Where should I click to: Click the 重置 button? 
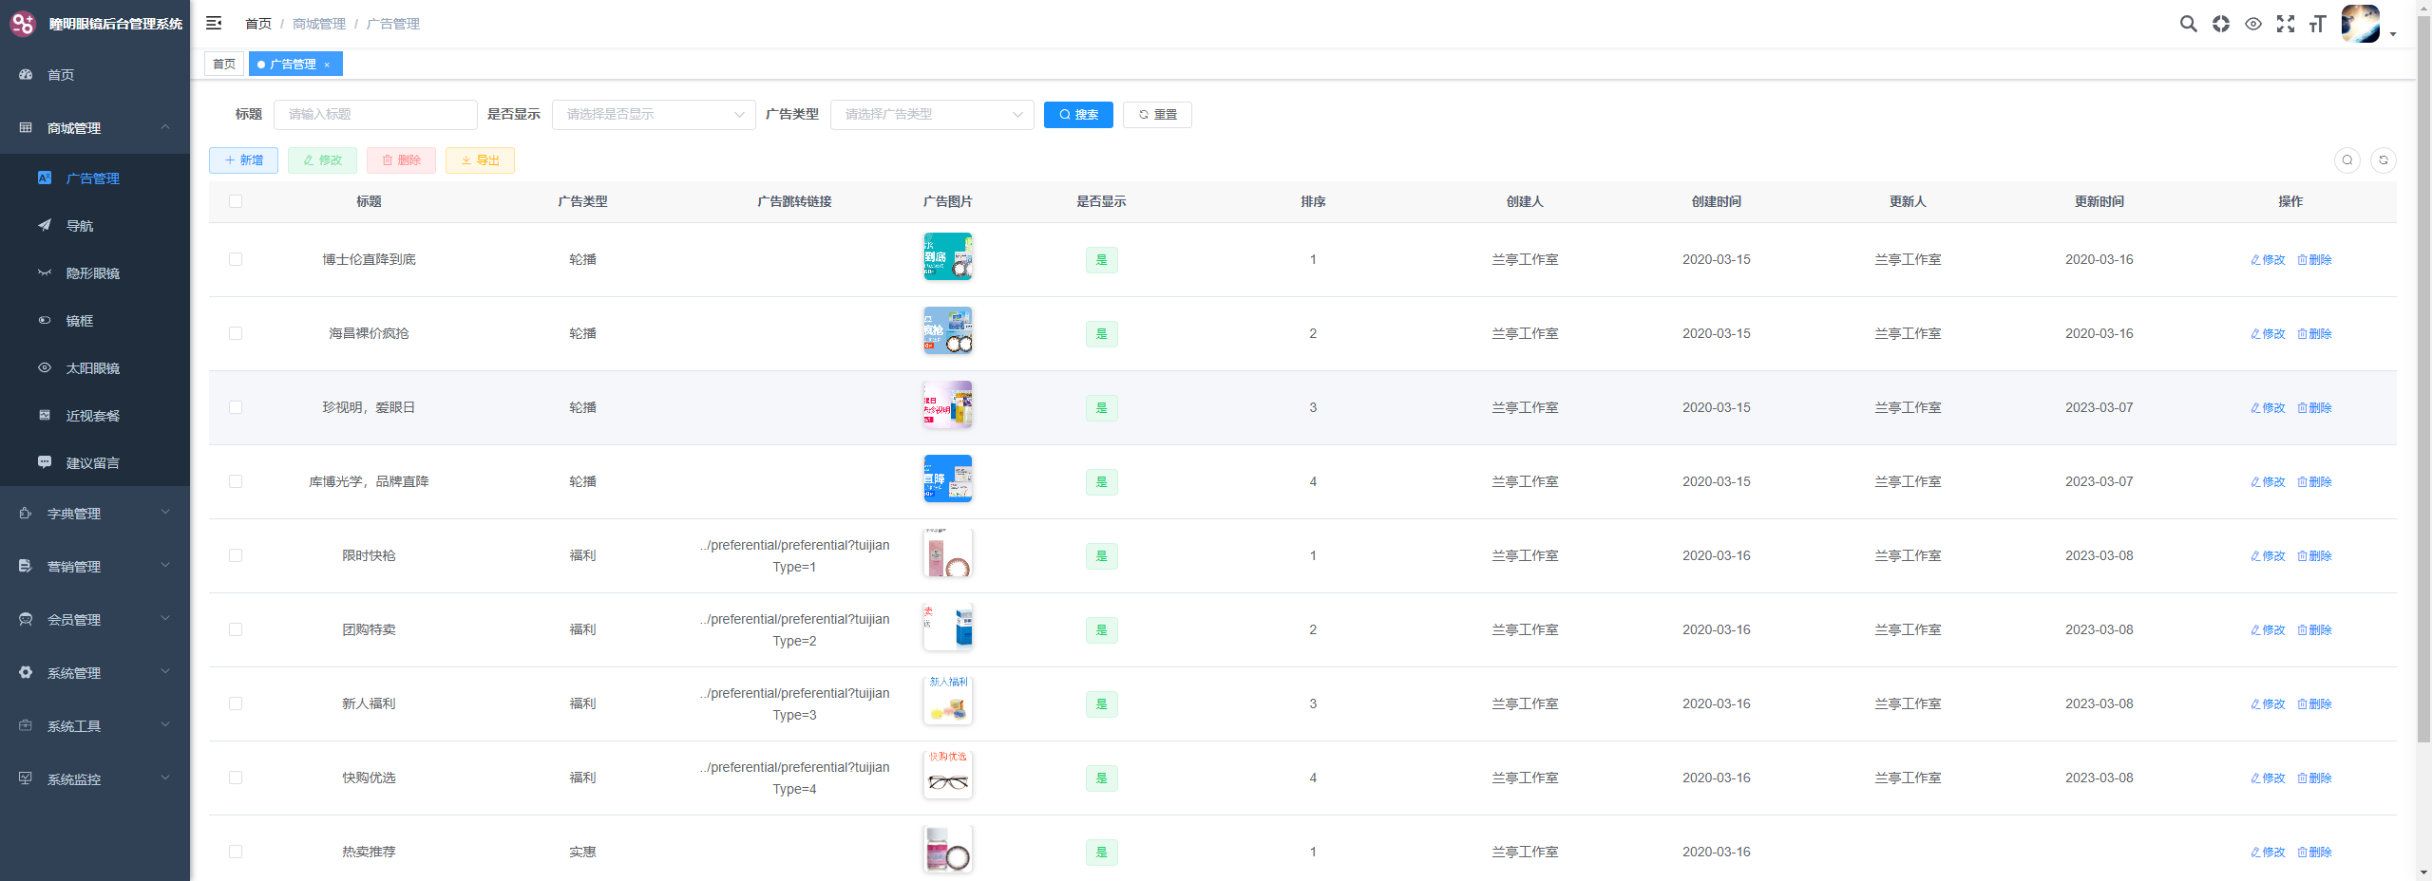pos(1157,114)
